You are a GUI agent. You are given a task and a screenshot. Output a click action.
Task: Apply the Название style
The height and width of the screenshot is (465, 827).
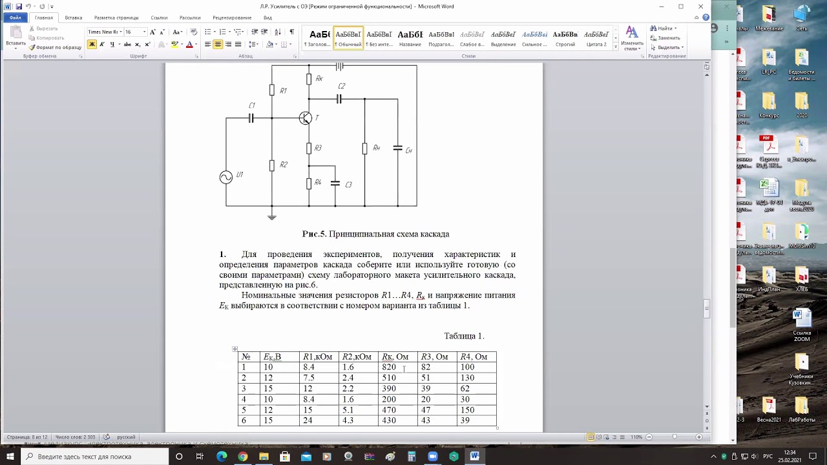pos(410,38)
